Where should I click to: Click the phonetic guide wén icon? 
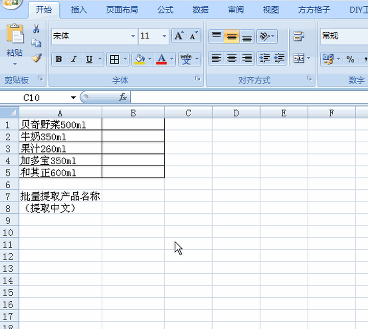[x=186, y=59]
